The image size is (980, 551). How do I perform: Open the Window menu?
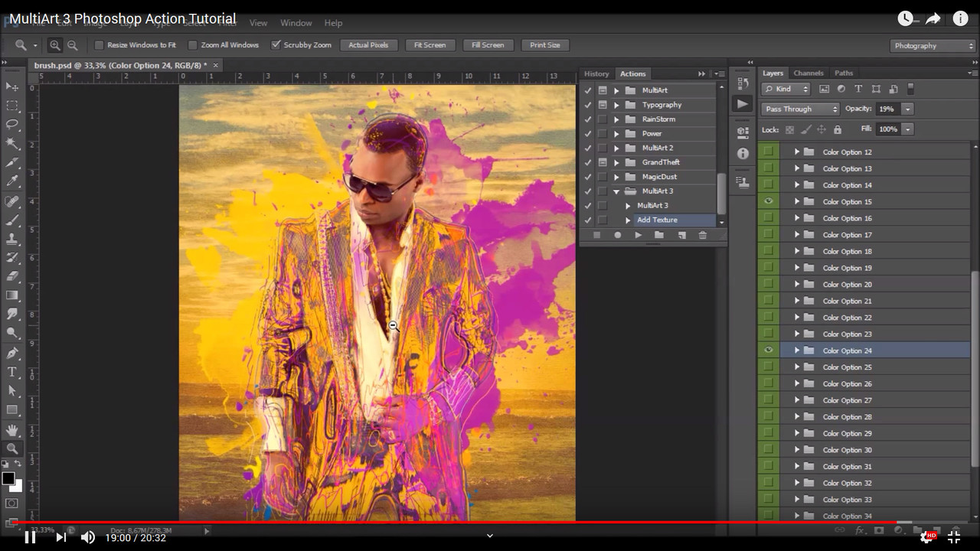point(296,23)
